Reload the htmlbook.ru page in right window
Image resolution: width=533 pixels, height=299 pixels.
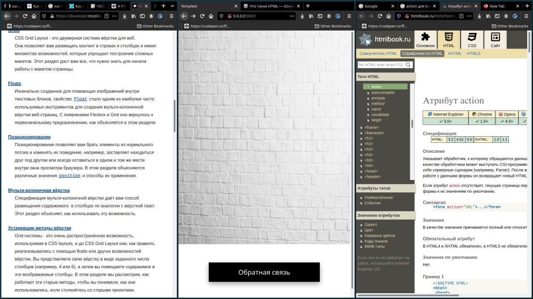coord(380,16)
